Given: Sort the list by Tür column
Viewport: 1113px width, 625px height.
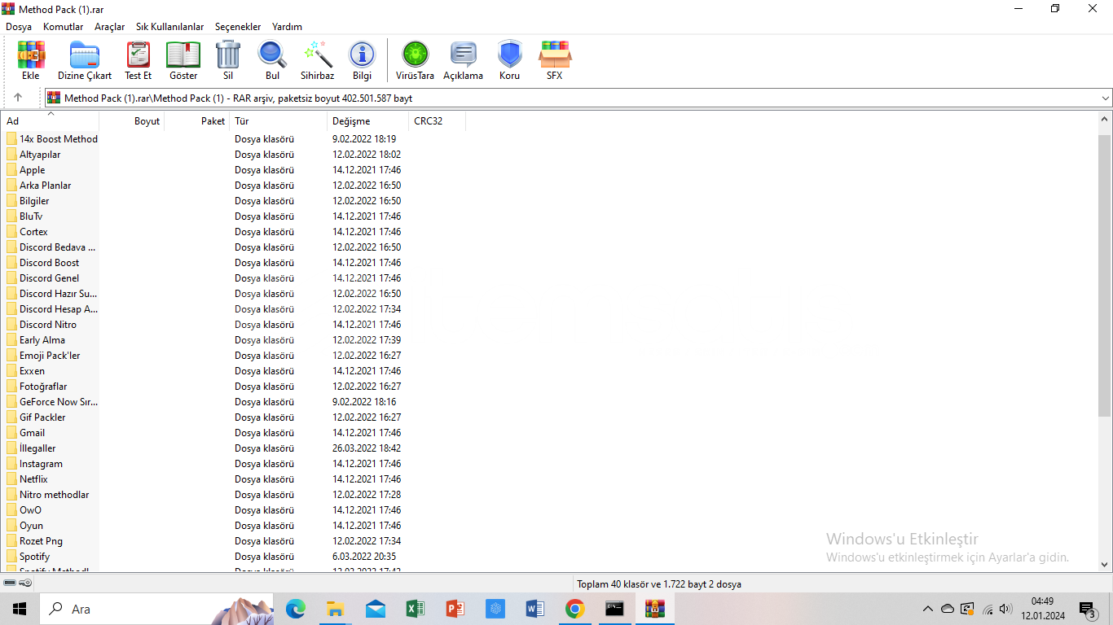Looking at the screenshot, I should click(x=279, y=121).
